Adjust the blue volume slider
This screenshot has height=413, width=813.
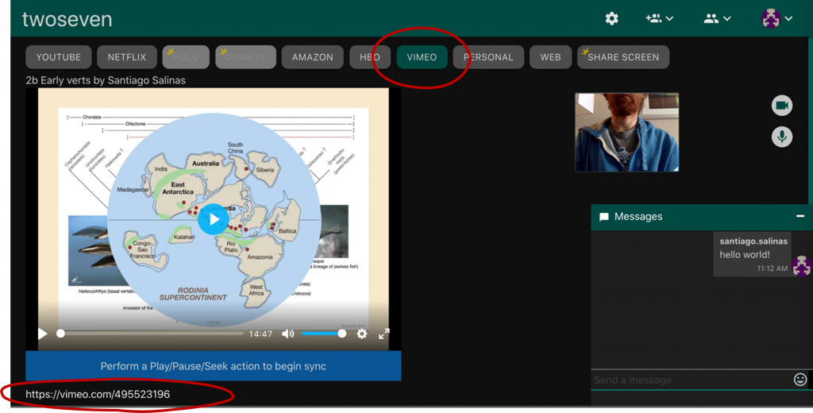[x=324, y=334]
